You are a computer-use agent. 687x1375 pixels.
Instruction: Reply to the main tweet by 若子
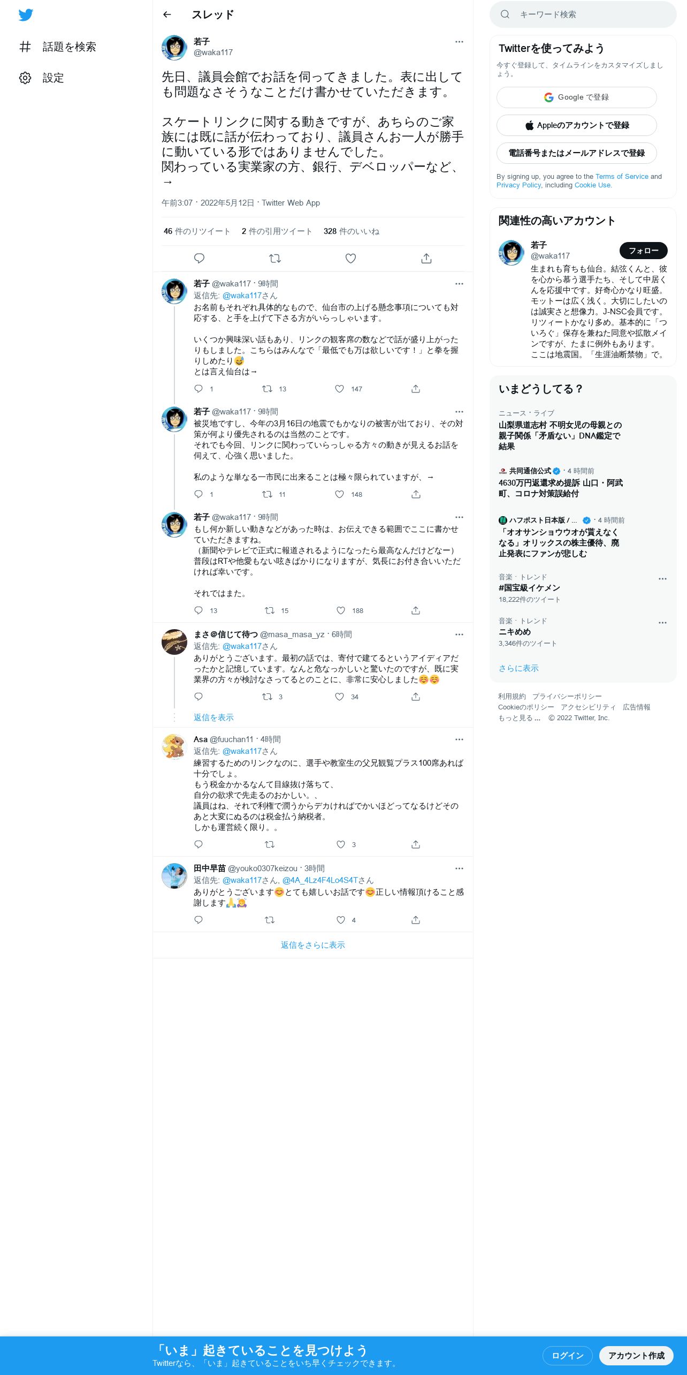click(199, 259)
